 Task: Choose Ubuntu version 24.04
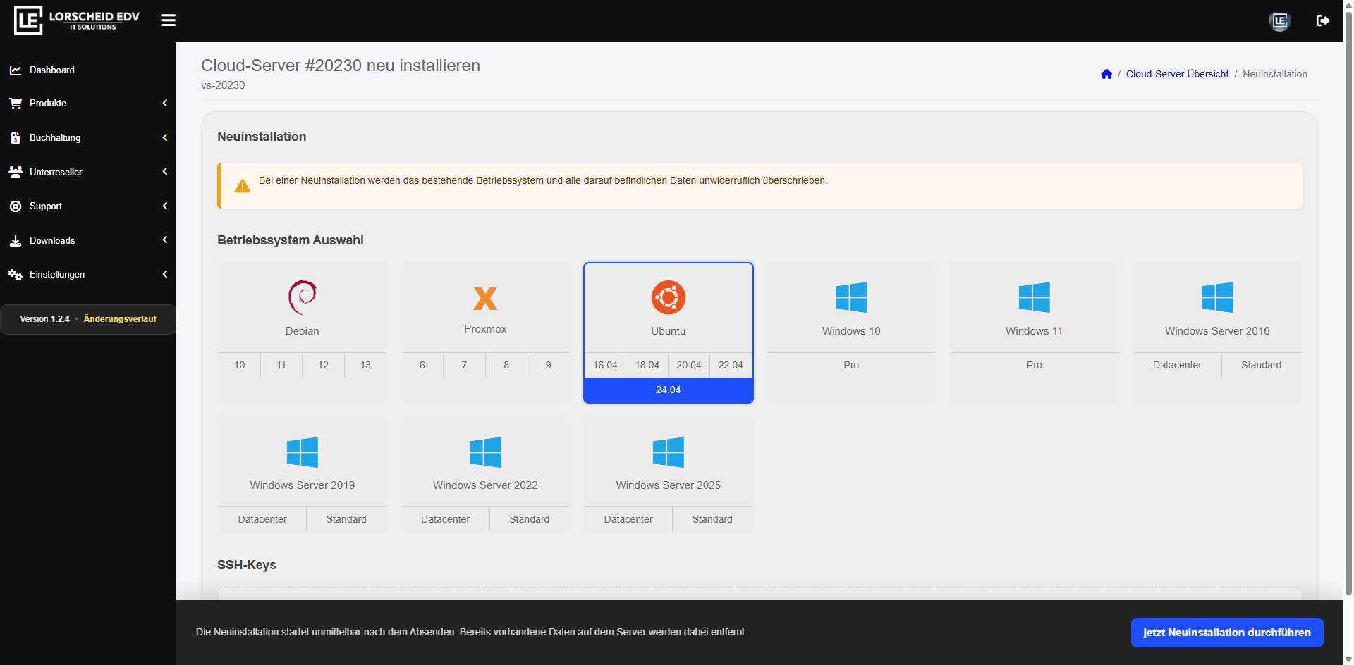(x=669, y=390)
